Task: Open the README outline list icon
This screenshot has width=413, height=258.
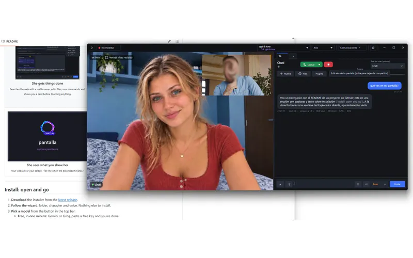Action: (177, 41)
